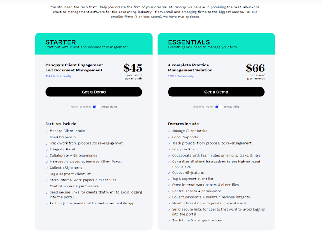The height and width of the screenshot is (241, 322).
Task: Click the $45 price in Starter card
Action: coord(133,68)
